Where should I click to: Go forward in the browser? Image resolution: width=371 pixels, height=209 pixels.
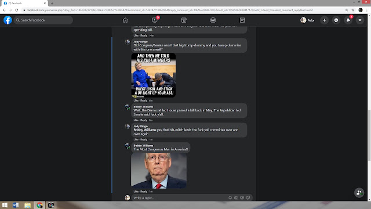click(x=10, y=10)
